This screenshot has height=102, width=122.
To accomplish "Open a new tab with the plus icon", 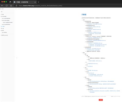I will (x=38, y=2).
